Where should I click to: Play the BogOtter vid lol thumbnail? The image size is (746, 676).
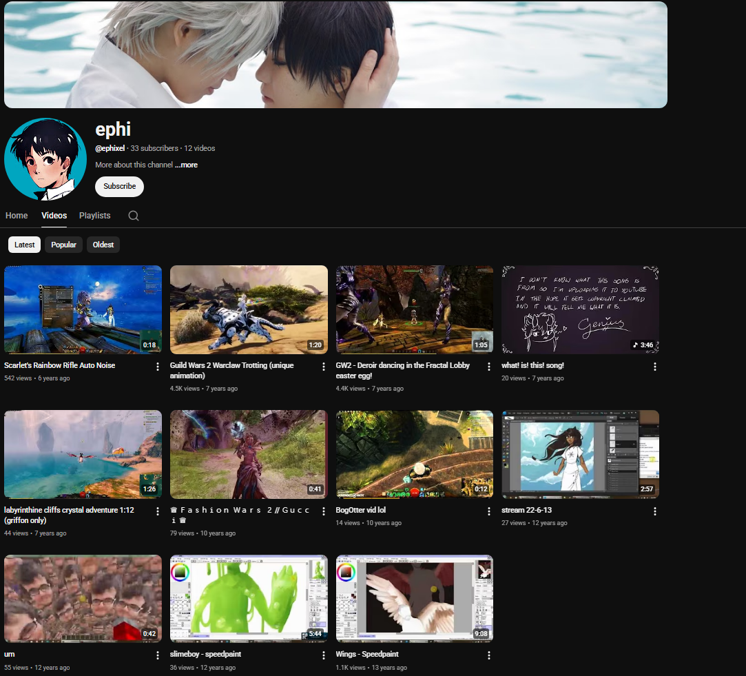(x=415, y=454)
